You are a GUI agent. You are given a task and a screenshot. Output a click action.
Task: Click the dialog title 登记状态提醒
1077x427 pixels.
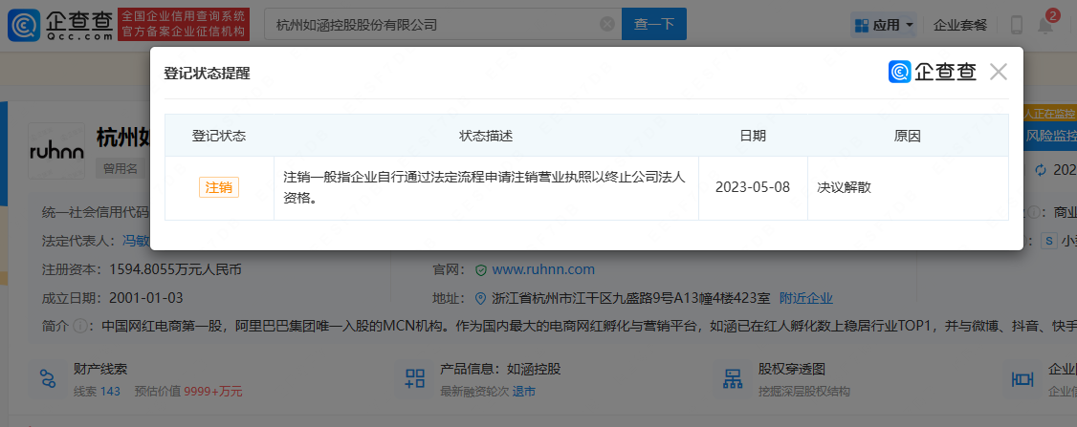pyautogui.click(x=207, y=74)
